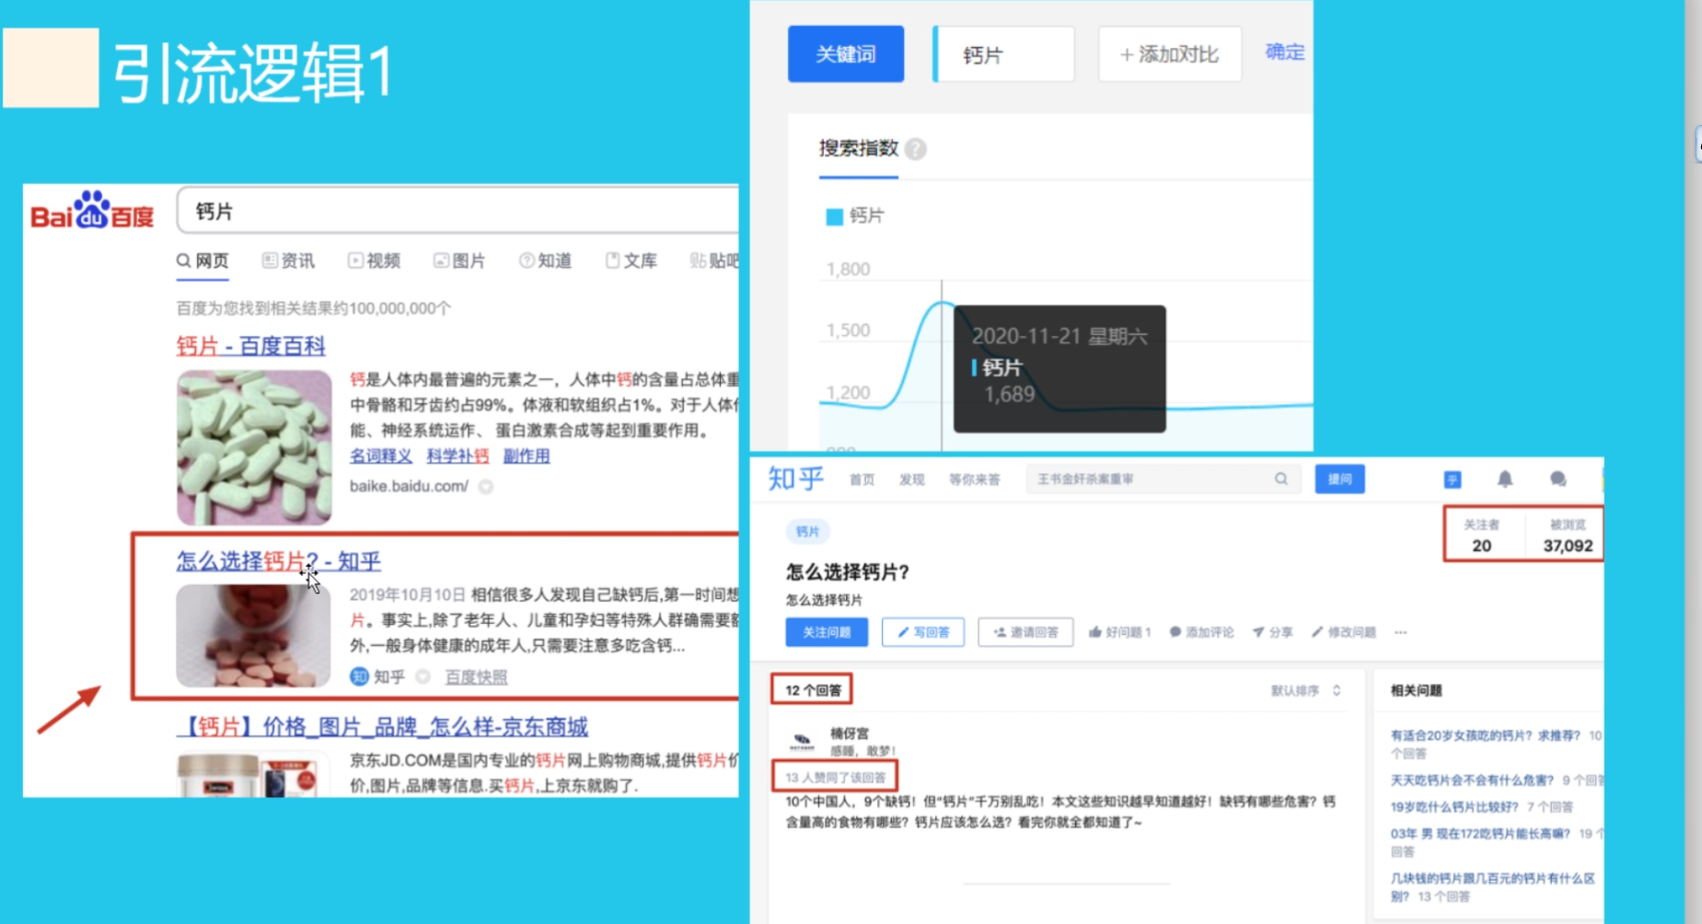
Task: Open the three-dot more options menu
Action: [x=1400, y=632]
